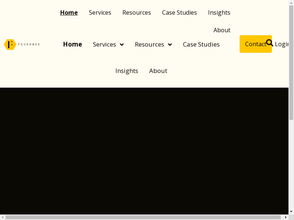Open Resources in the top row without arrow
The height and width of the screenshot is (220, 294).
pos(136,12)
